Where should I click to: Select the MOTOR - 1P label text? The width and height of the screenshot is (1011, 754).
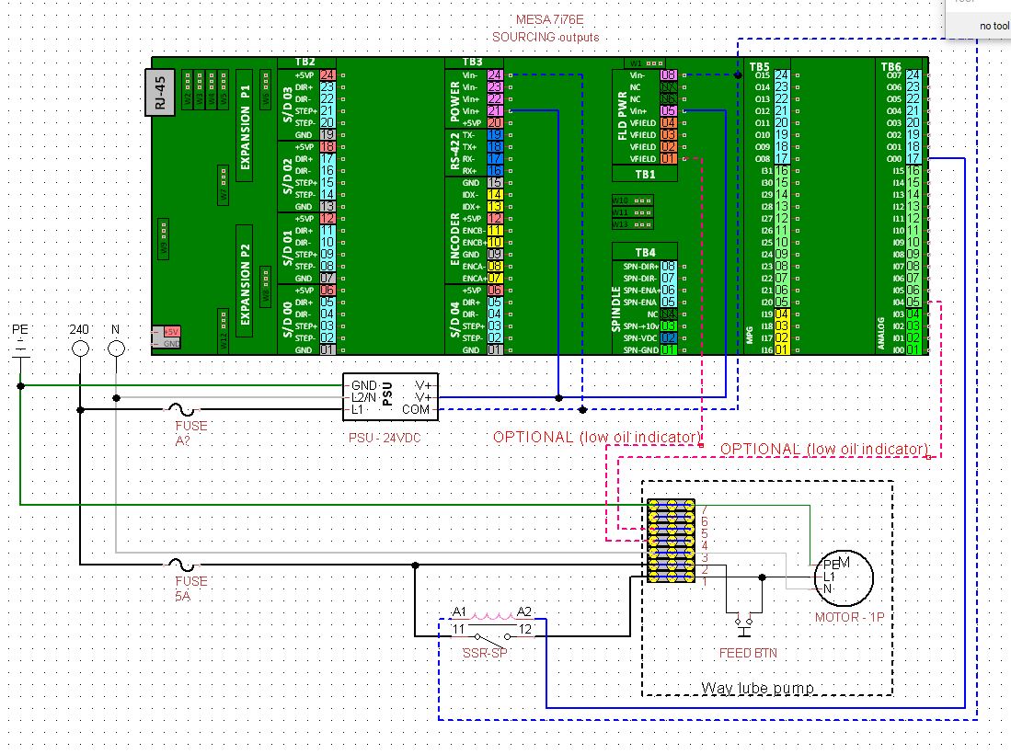pos(849,617)
